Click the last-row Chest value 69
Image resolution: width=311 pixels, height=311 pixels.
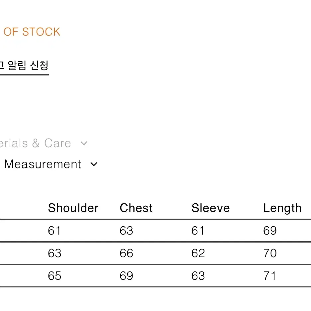point(126,276)
